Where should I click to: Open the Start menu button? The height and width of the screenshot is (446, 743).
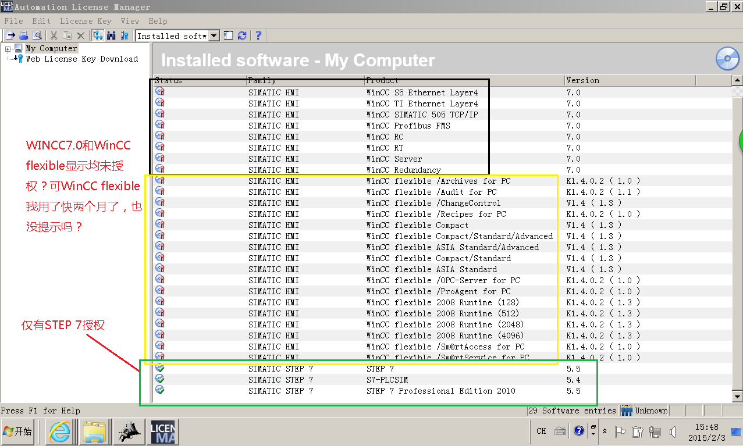click(18, 431)
